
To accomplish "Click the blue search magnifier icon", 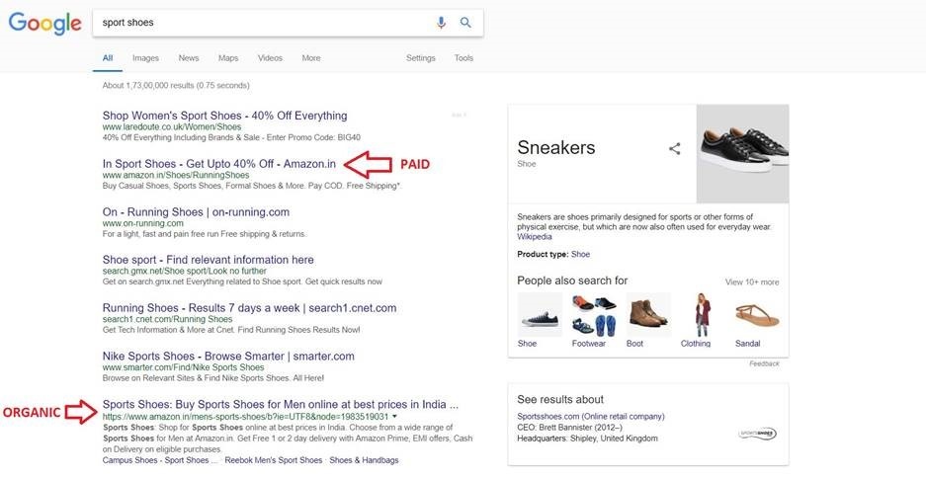I will pyautogui.click(x=466, y=23).
